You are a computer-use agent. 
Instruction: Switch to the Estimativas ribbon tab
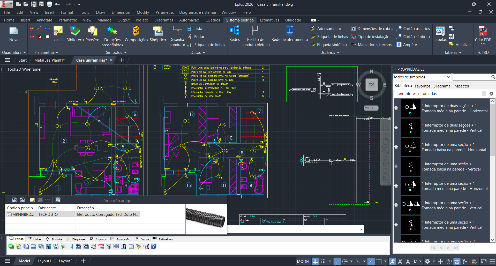tap(269, 20)
